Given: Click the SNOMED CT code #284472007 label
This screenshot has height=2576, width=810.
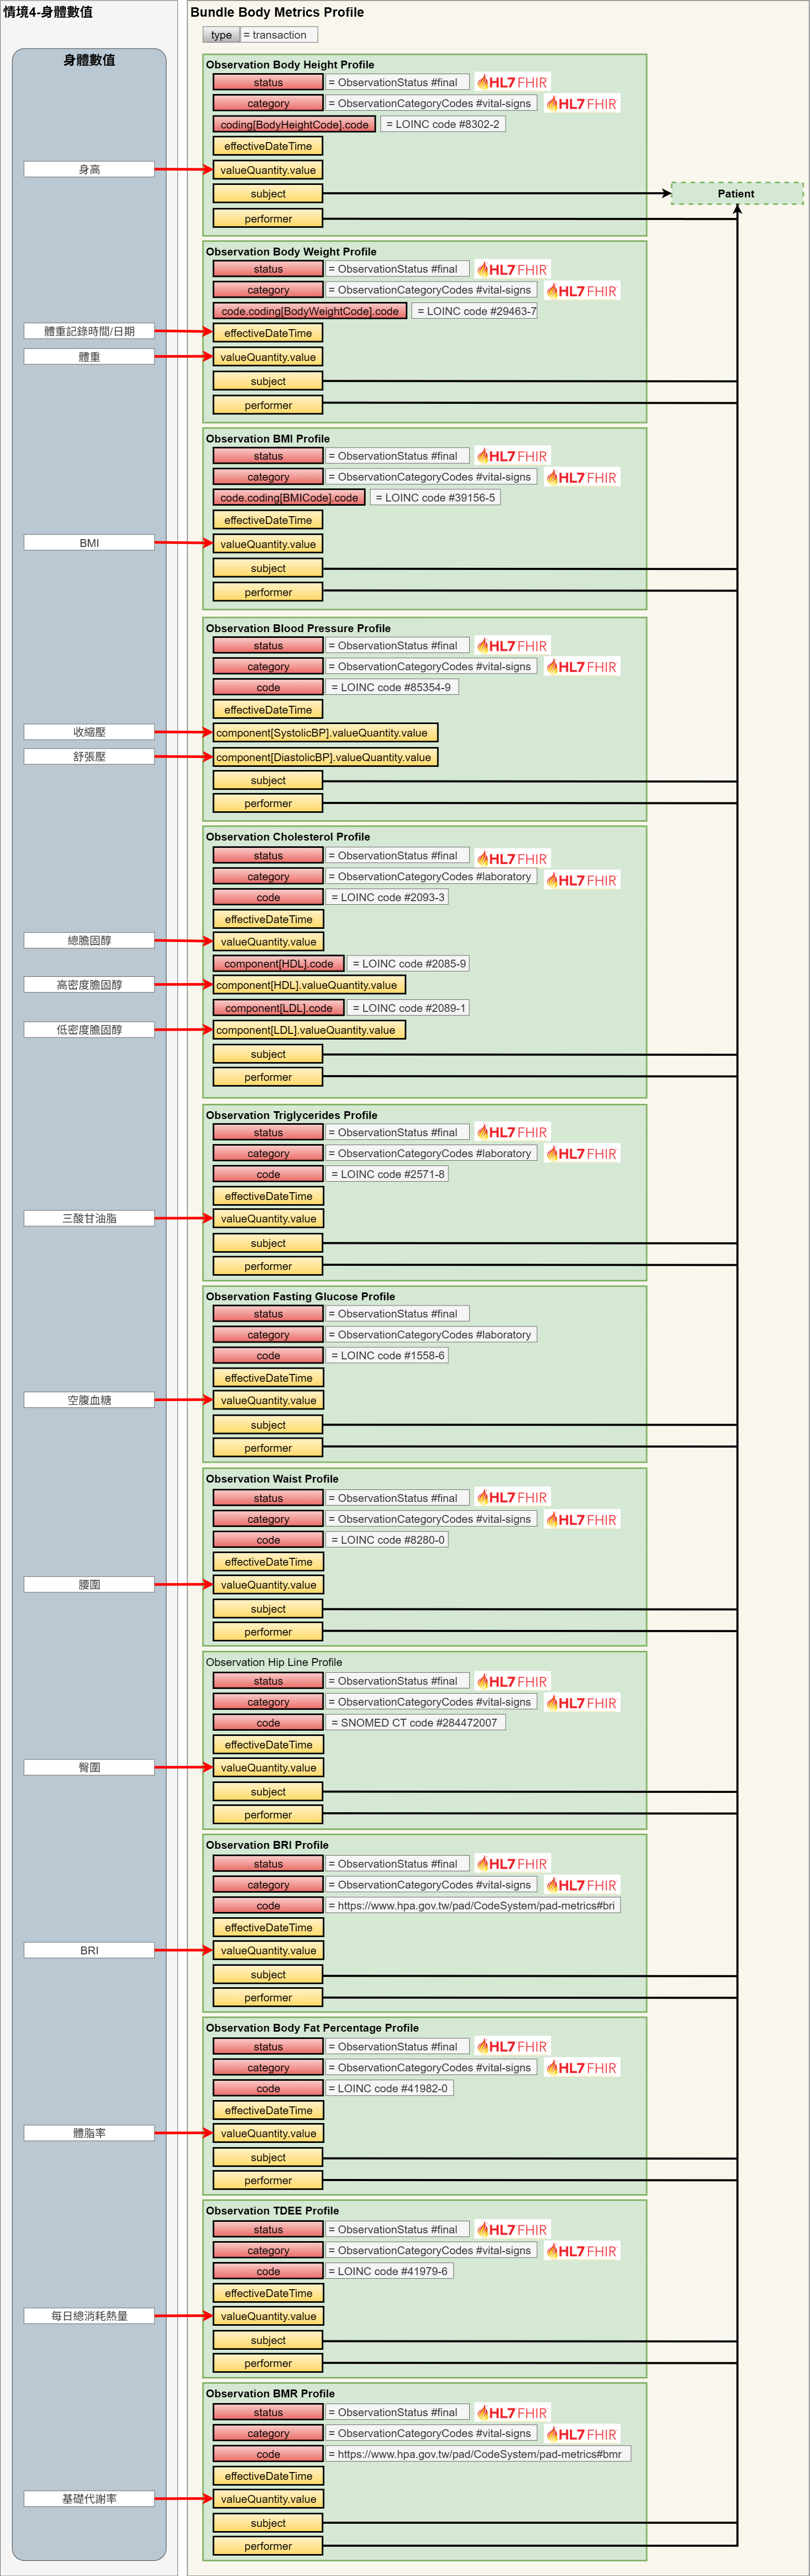Looking at the screenshot, I should [x=416, y=1723].
